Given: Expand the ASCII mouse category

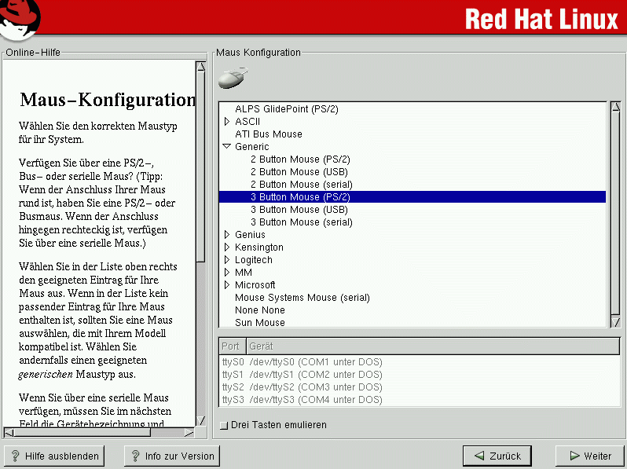Looking at the screenshot, I should (227, 122).
